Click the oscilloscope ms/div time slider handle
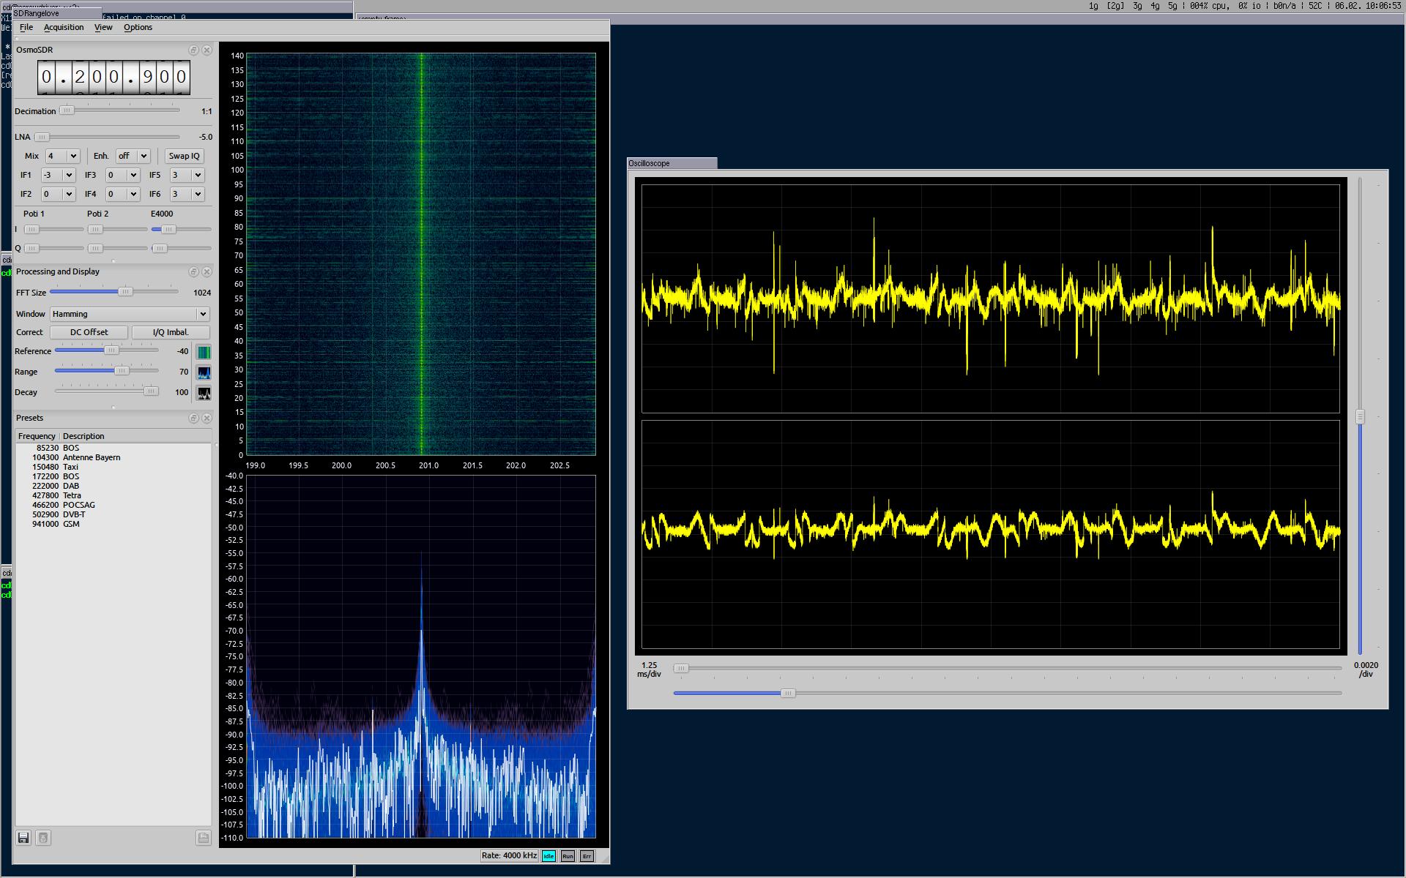Image resolution: width=1406 pixels, height=878 pixels. tap(681, 668)
